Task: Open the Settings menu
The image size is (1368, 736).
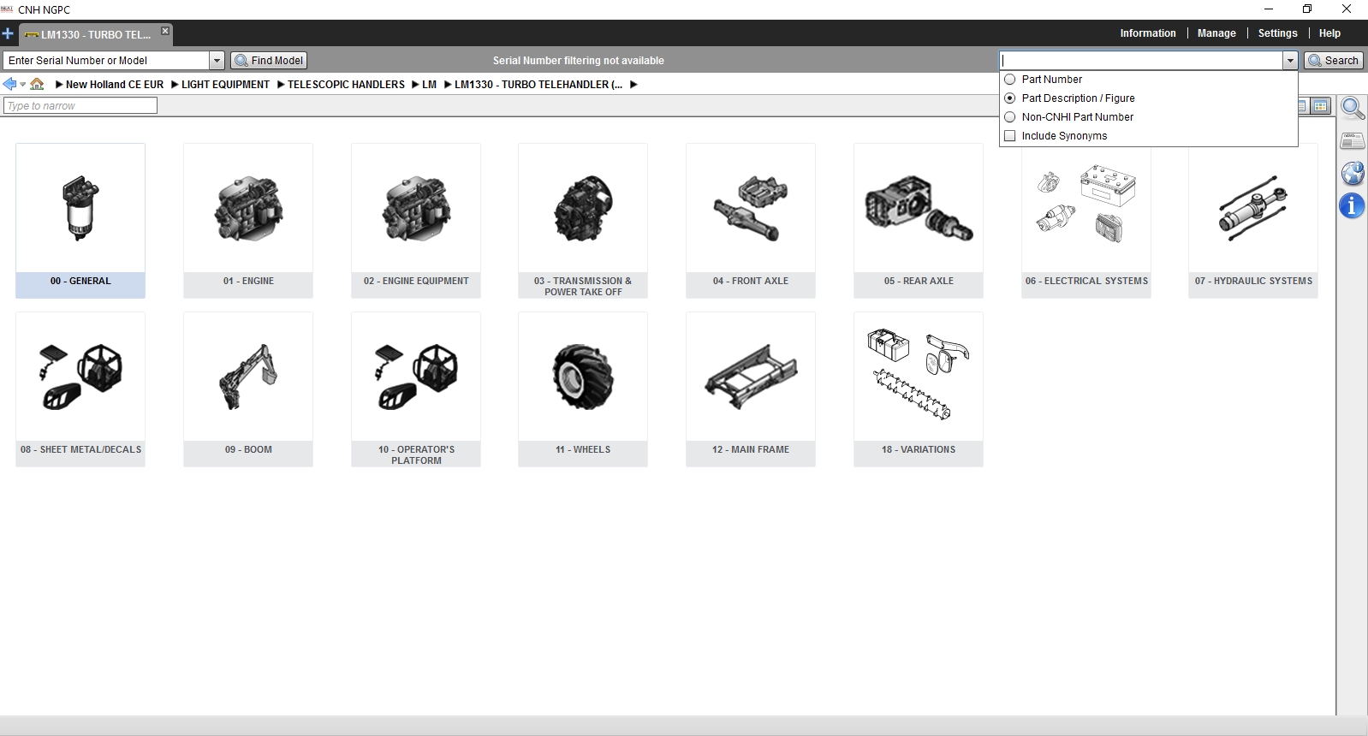Action: 1277,33
